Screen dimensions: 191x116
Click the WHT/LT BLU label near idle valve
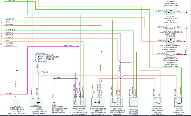coord(160,11)
